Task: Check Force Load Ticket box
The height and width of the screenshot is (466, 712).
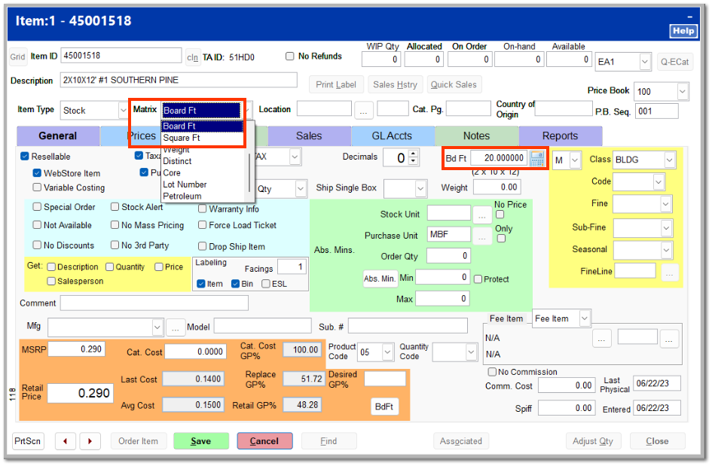Action: 203,225
